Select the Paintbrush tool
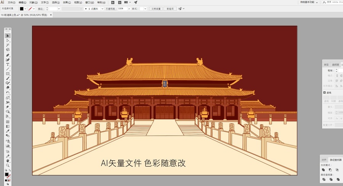This screenshot has width=343, height=186. (x=8, y=79)
